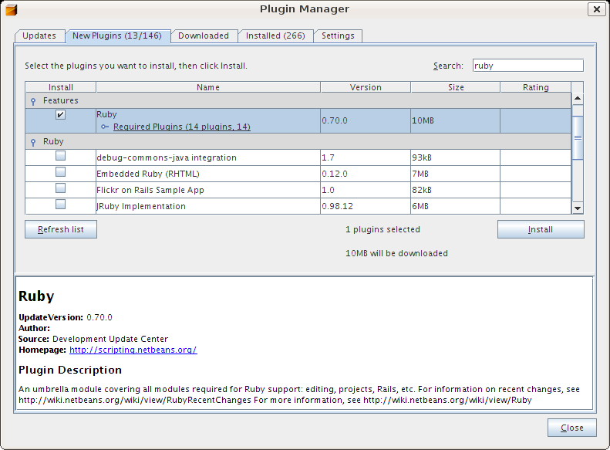Viewport: 610px width, 450px height.
Task: Click the plugin list scrollbar up arrow
Action: [578, 99]
